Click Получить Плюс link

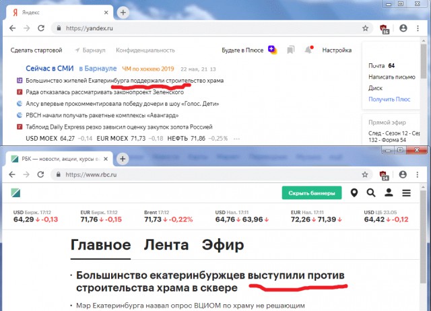pos(389,99)
